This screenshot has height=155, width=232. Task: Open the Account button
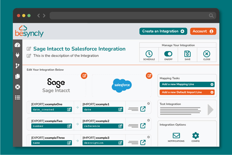[x=203, y=31]
